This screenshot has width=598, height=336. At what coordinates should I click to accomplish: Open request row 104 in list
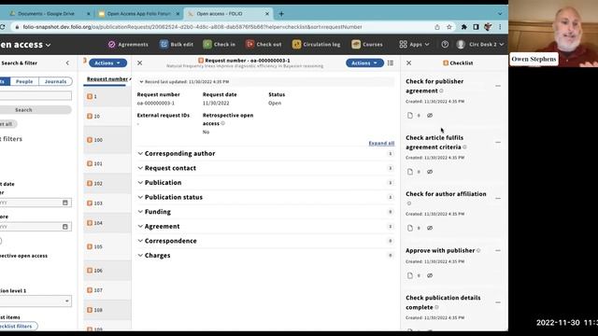coord(107,223)
